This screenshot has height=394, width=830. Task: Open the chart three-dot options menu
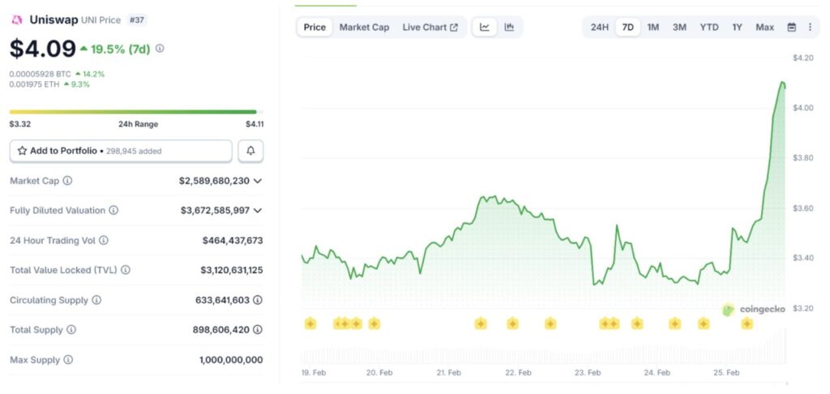pos(809,28)
